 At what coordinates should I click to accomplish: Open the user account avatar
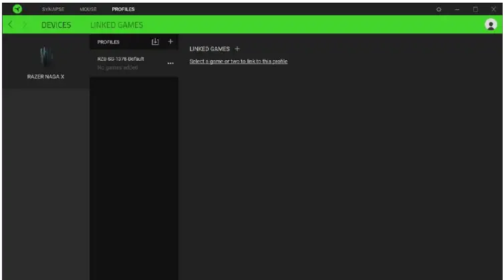click(x=491, y=25)
